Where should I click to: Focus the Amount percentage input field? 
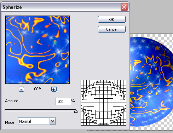[63, 102]
